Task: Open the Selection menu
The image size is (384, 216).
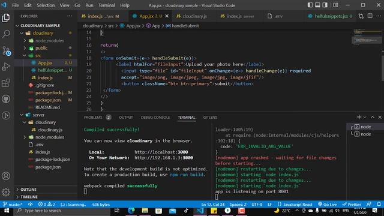Action: click(46, 5)
